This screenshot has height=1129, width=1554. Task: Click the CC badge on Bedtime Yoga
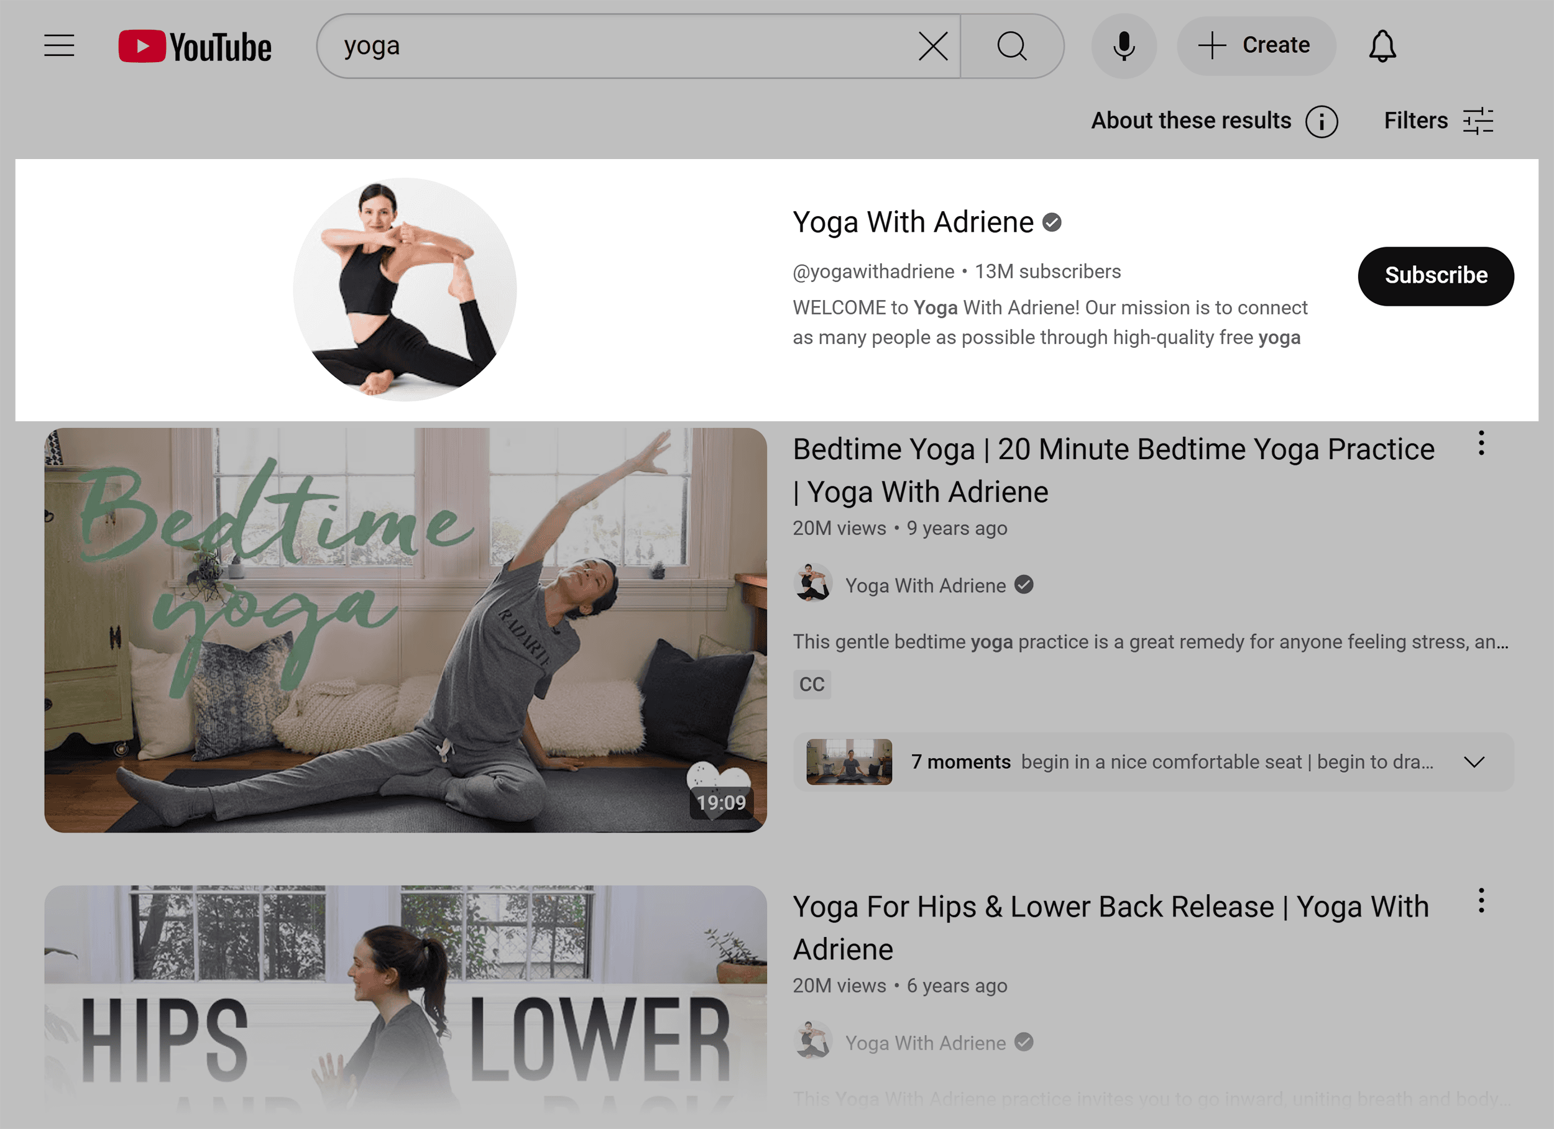tap(812, 684)
